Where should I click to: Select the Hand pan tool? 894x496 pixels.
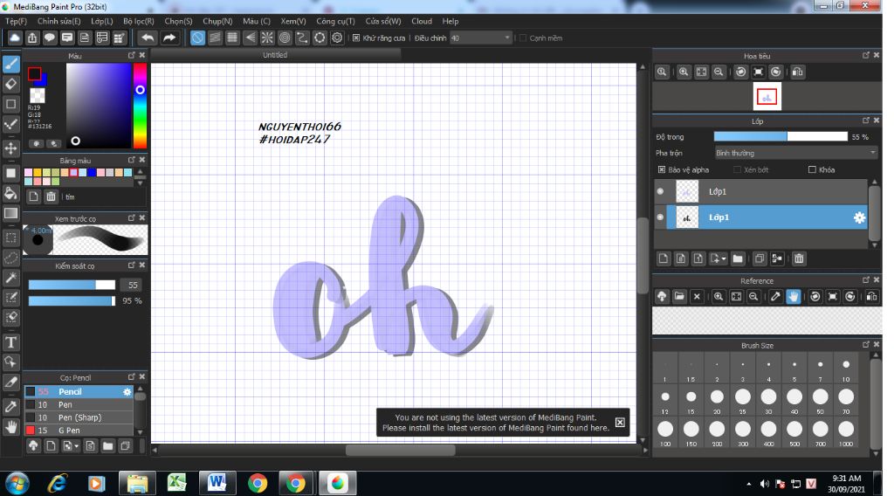(10, 427)
